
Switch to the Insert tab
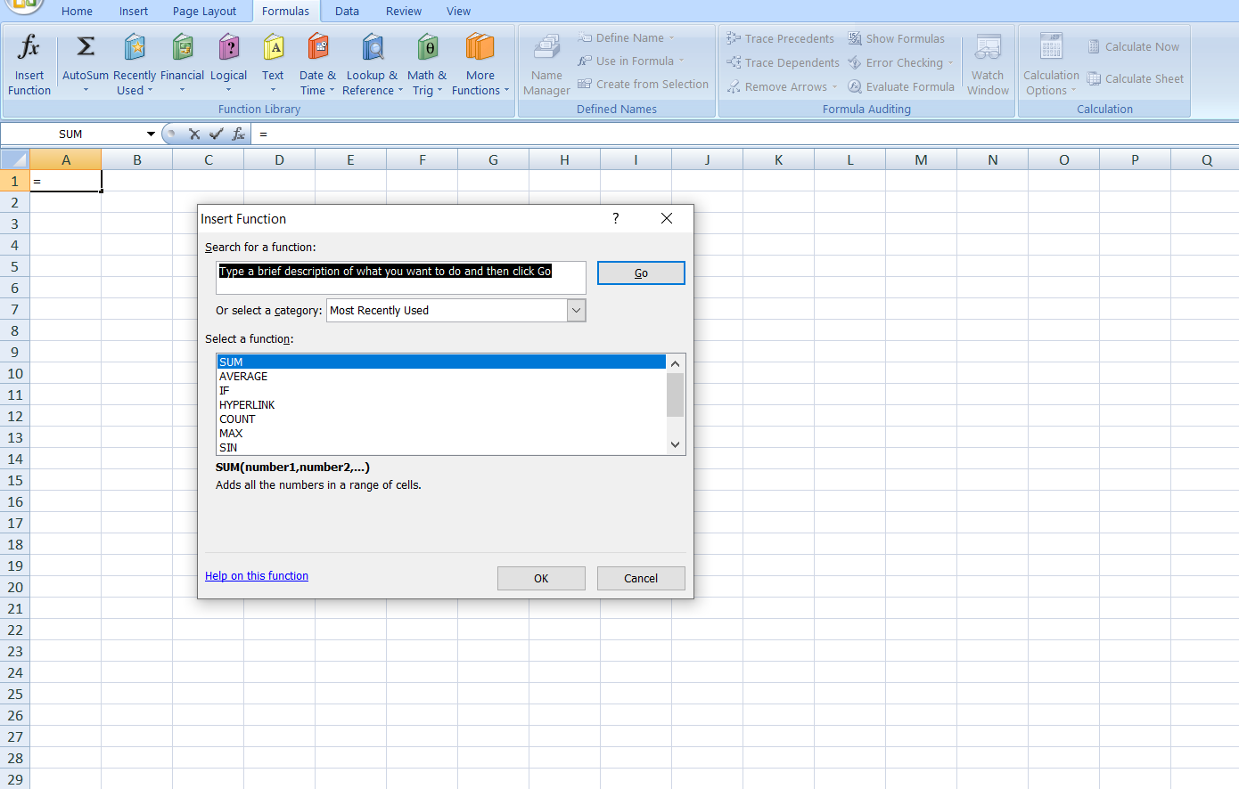point(134,11)
